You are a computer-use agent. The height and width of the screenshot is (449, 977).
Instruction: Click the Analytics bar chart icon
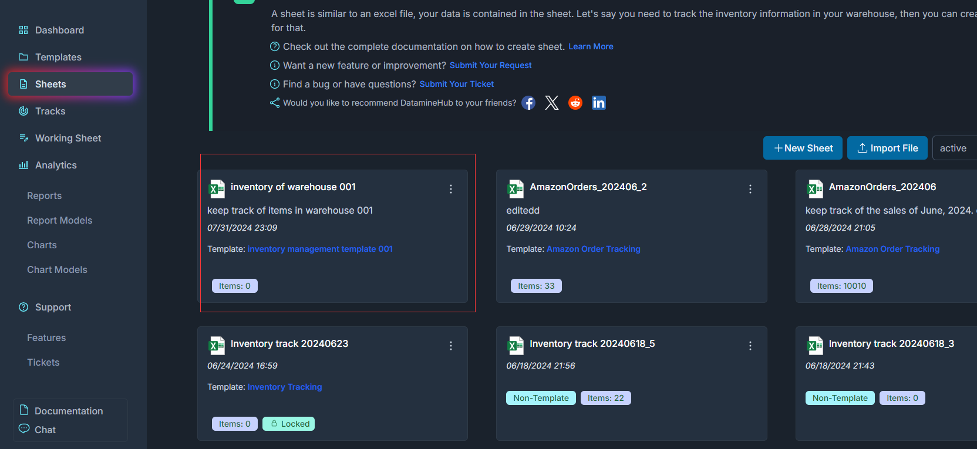coord(23,165)
